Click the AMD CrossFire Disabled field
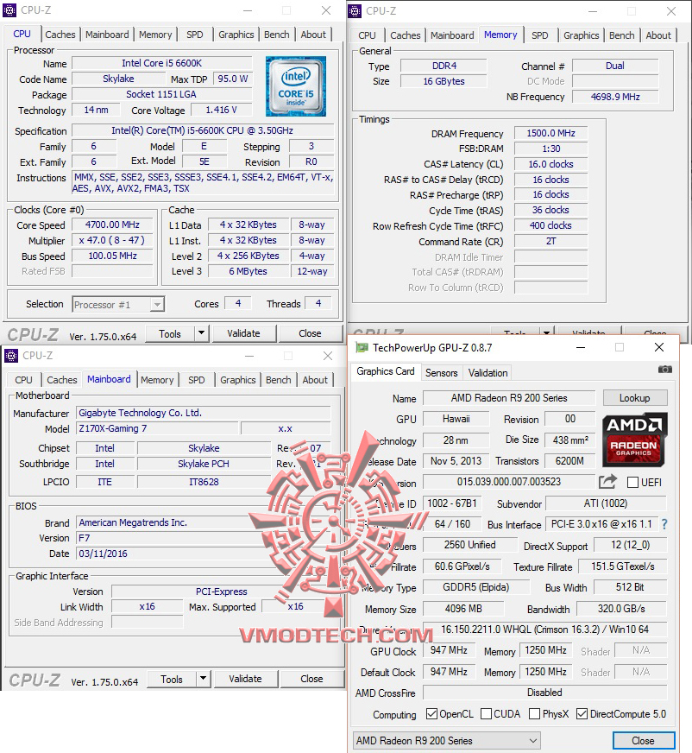This screenshot has width=692, height=753. 544,692
